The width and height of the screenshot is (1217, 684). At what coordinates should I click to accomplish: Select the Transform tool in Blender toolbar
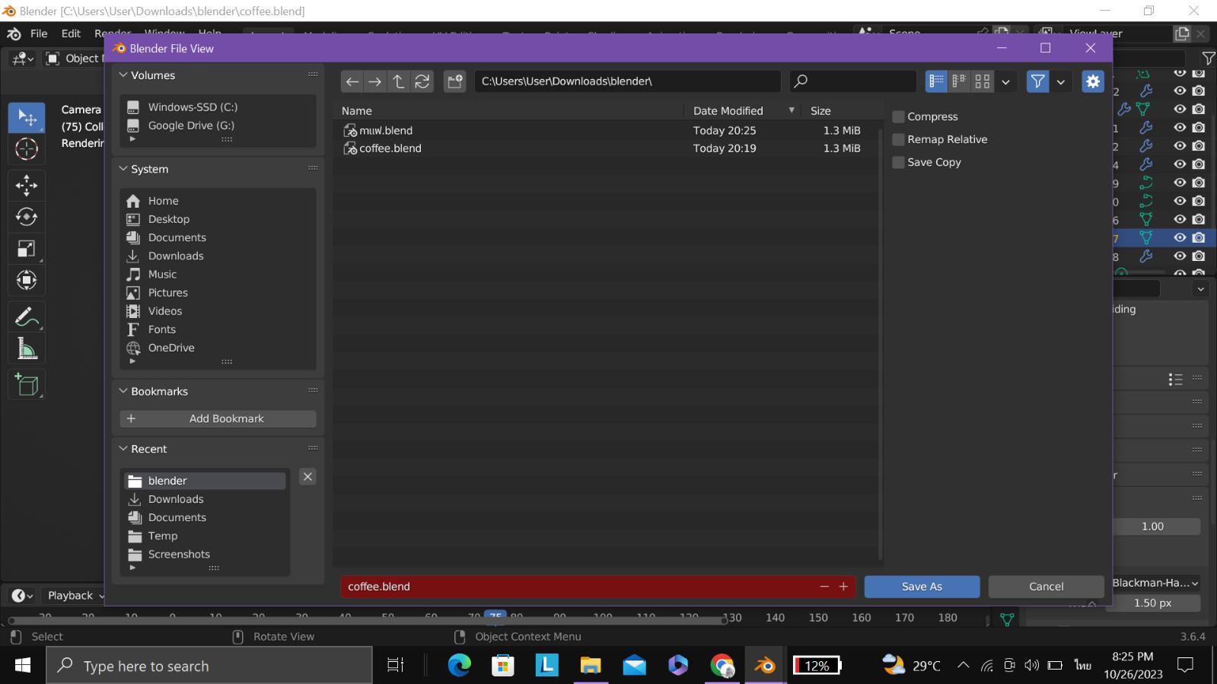[27, 281]
